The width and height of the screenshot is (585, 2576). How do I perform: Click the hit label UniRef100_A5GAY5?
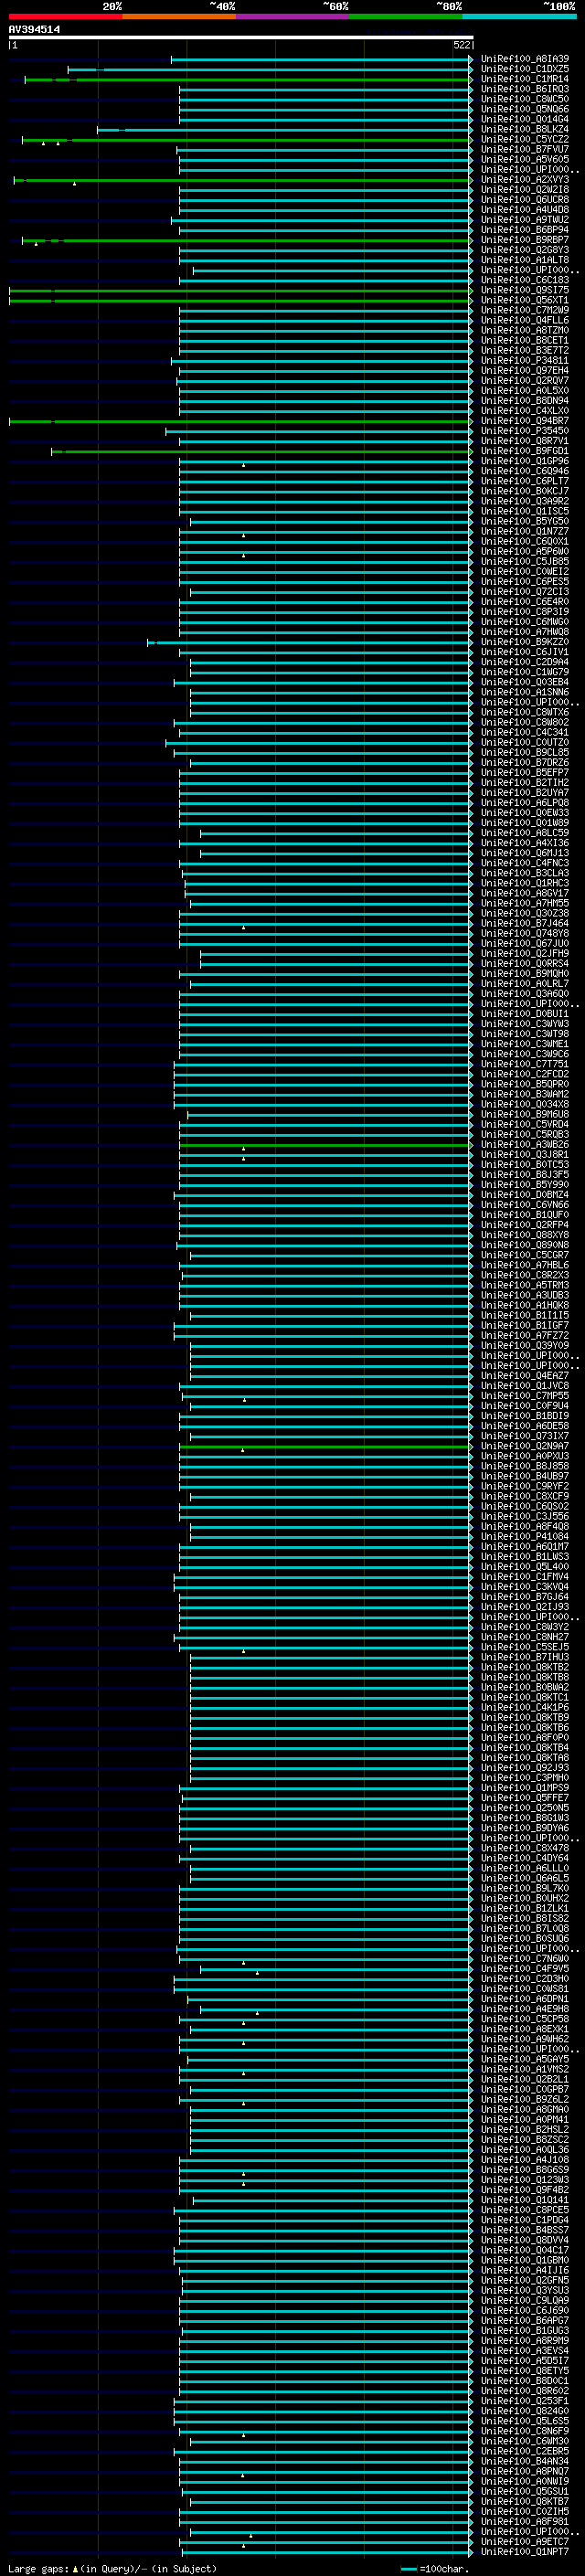[525, 2059]
